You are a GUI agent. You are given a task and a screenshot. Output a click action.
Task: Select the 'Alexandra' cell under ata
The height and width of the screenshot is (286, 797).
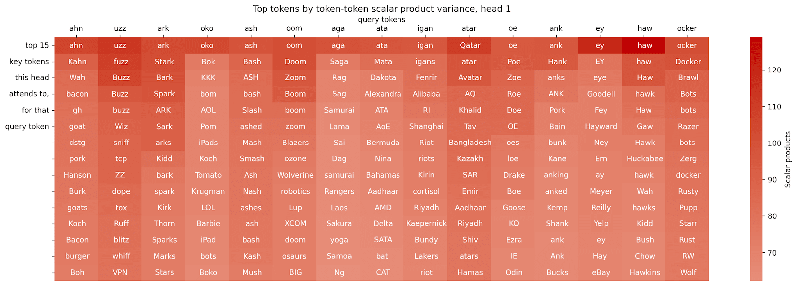[x=382, y=94]
